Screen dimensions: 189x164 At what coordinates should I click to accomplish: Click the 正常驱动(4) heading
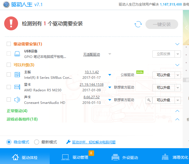[x=17, y=111]
